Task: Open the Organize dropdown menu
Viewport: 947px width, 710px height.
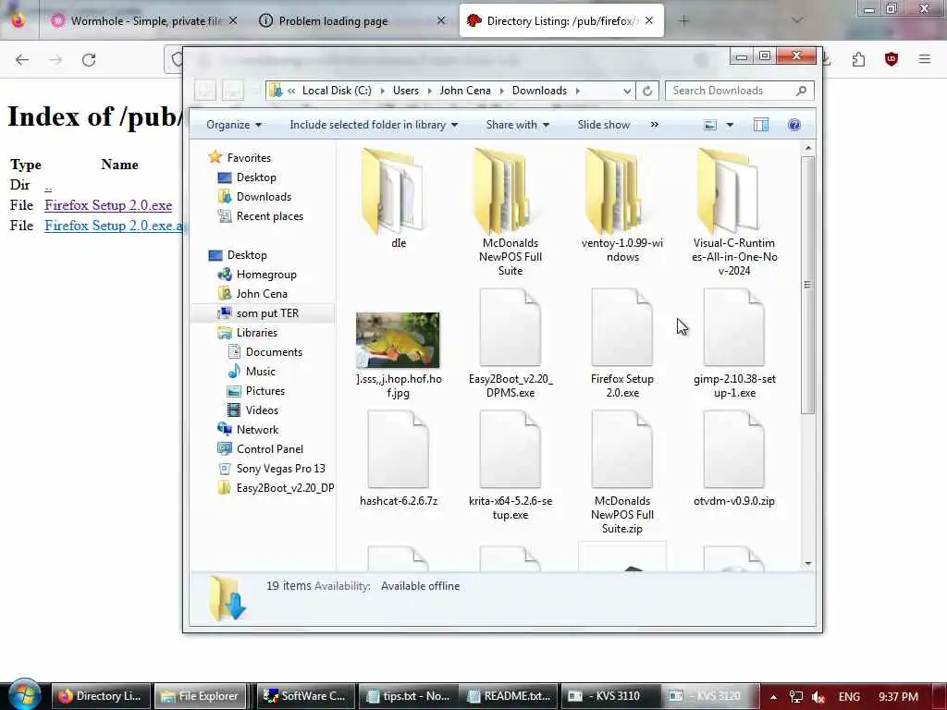Action: coord(234,125)
